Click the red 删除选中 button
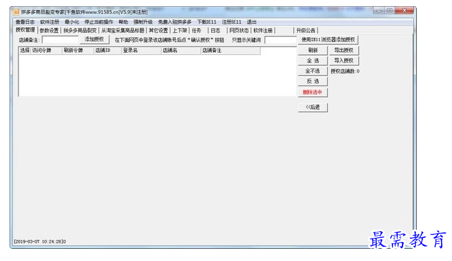 [313, 92]
